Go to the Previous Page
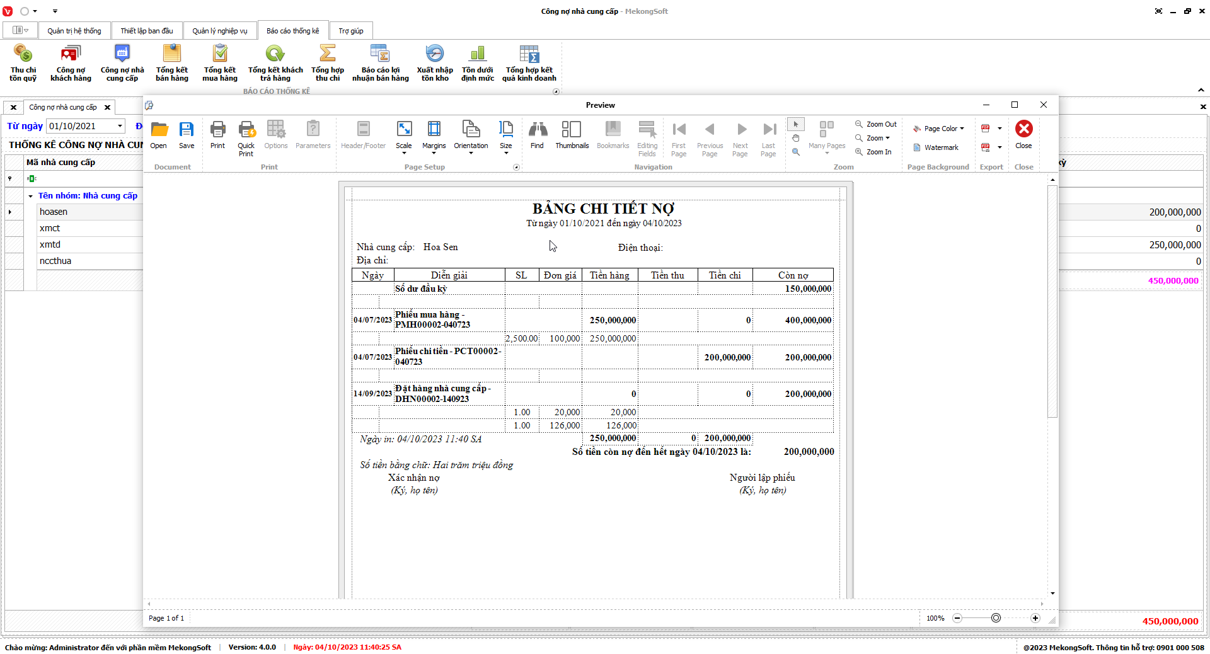The height and width of the screenshot is (654, 1210). pos(710,139)
